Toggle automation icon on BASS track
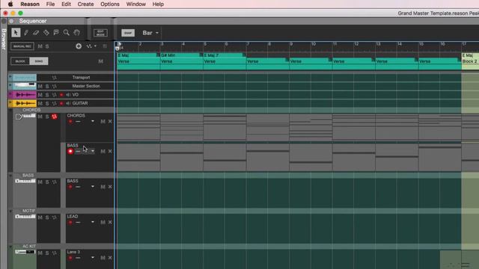 point(55,182)
